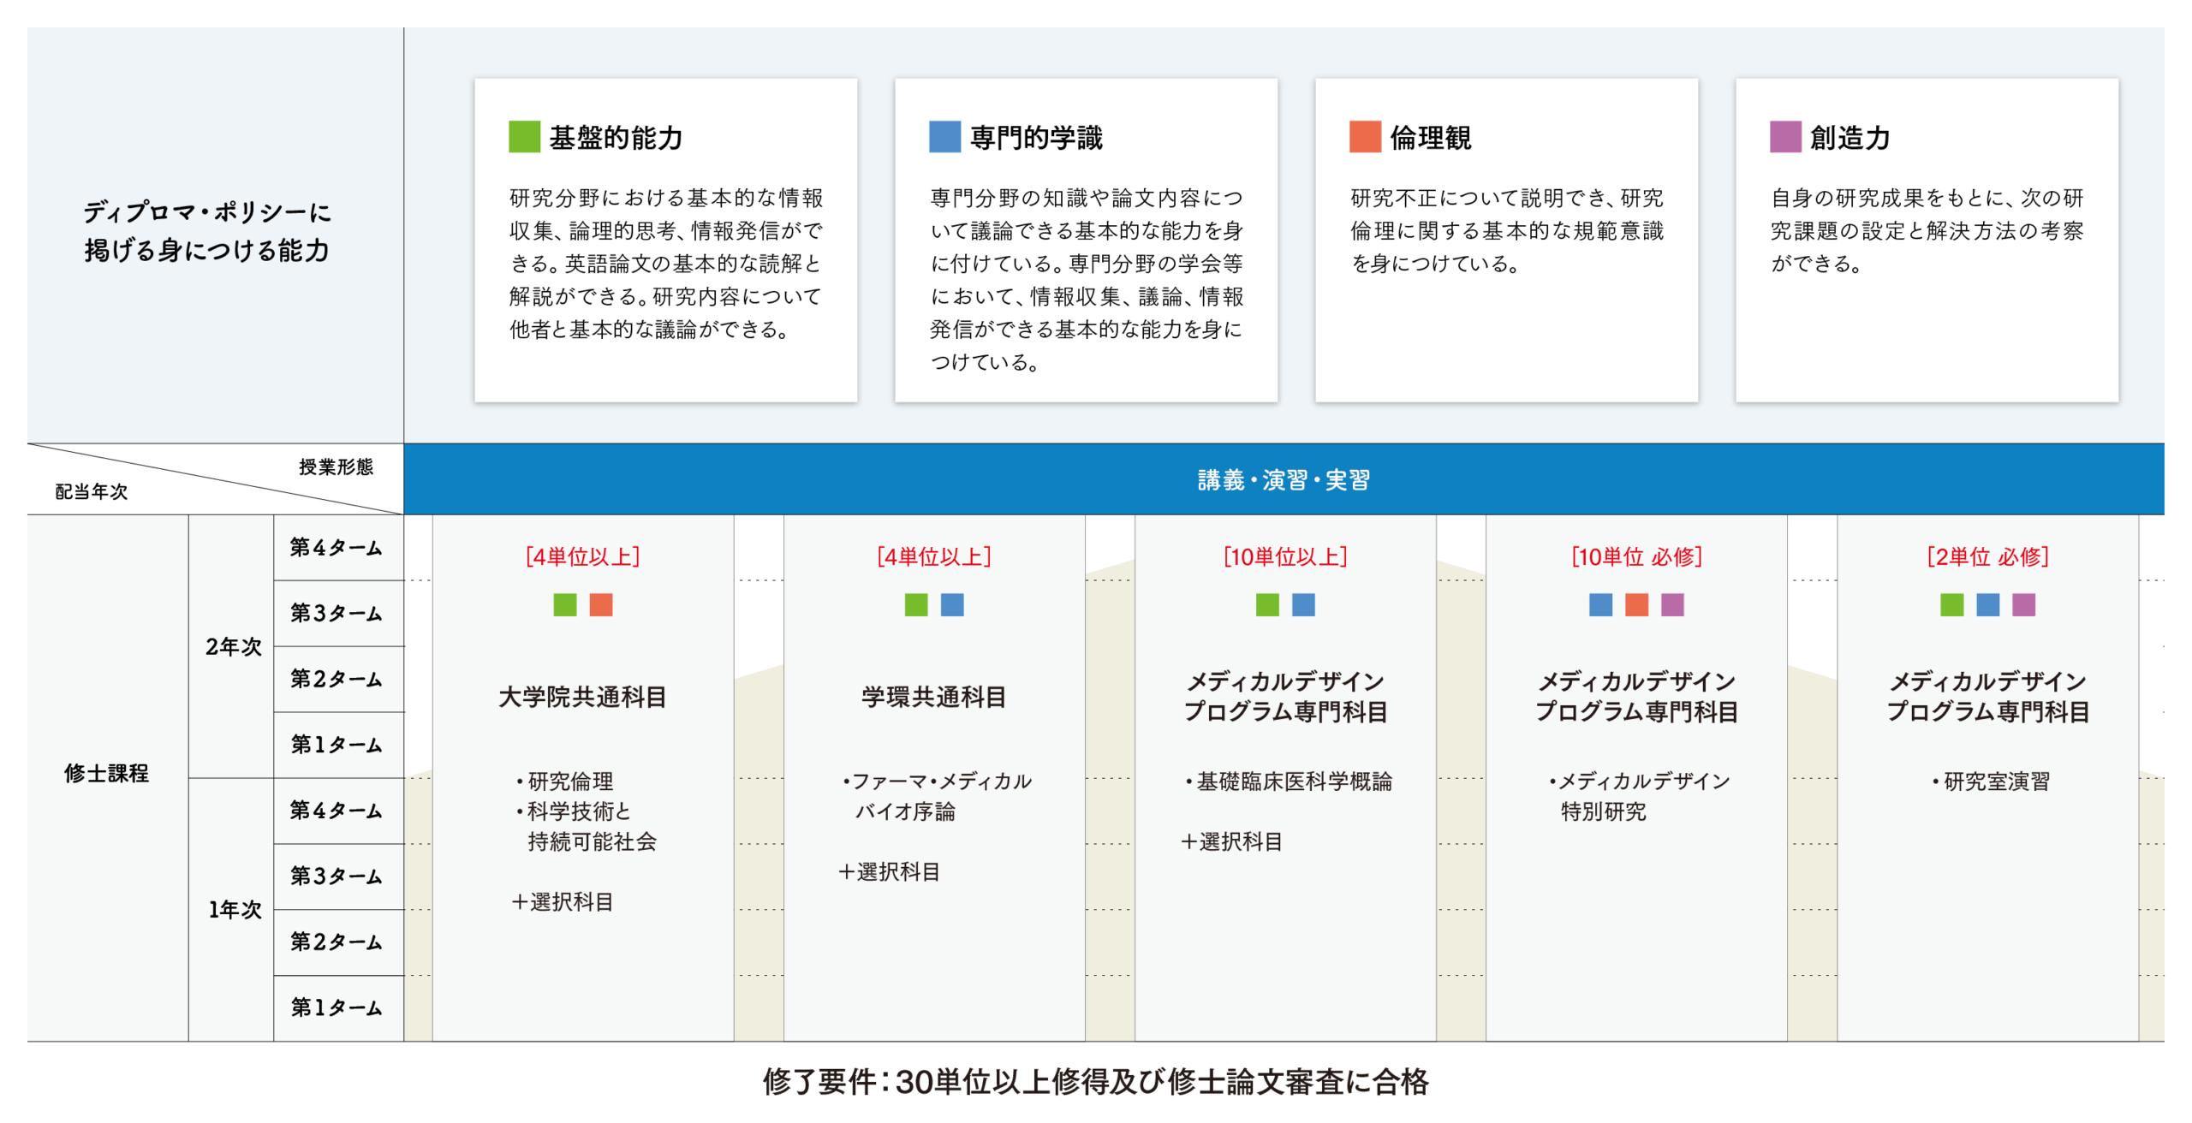
Task: Click the 学環共通科目 title
Action: [933, 697]
